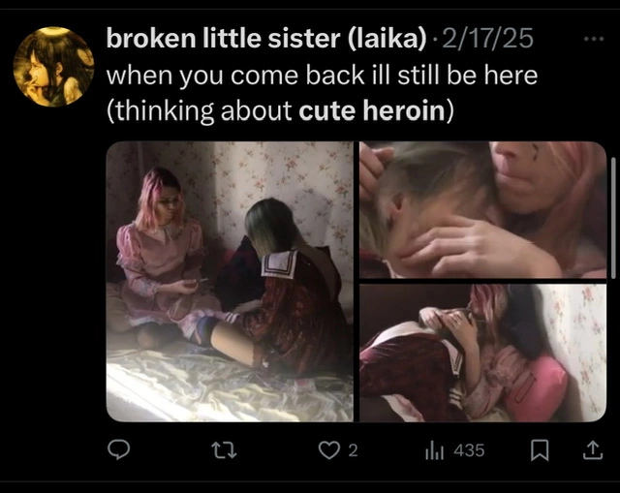Click the 2/17/25 post date
The width and height of the screenshot is (620, 493).
[488, 39]
